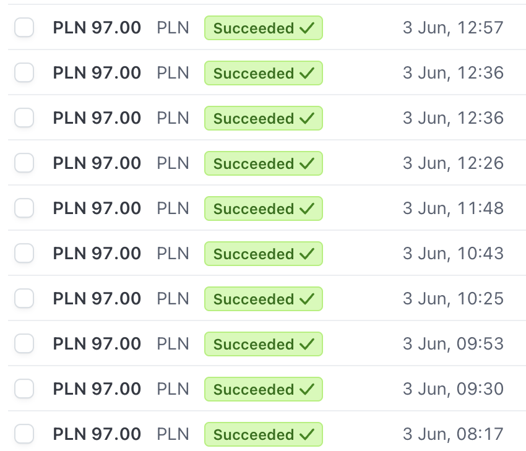Viewport: 526px width, 451px height.
Task: Open the PLN 97.00 payment from 12:26
Action: coord(97,163)
